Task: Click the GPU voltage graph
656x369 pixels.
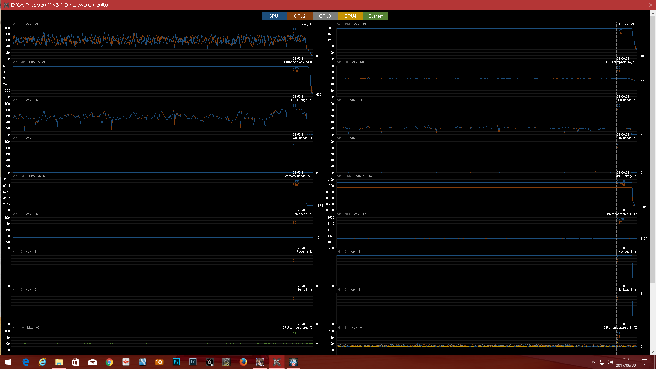Action: (x=487, y=195)
